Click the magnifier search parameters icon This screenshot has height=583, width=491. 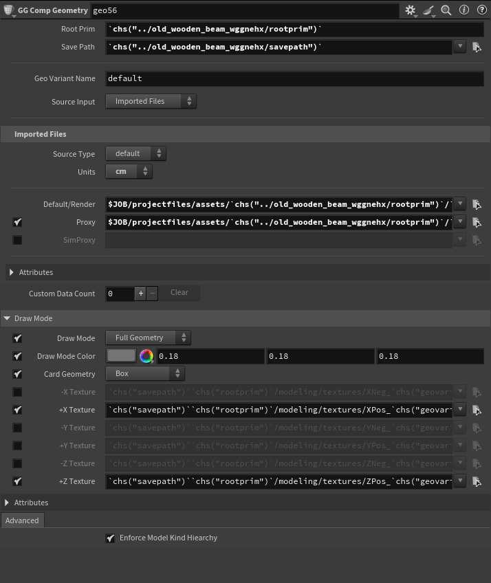[x=446, y=10]
